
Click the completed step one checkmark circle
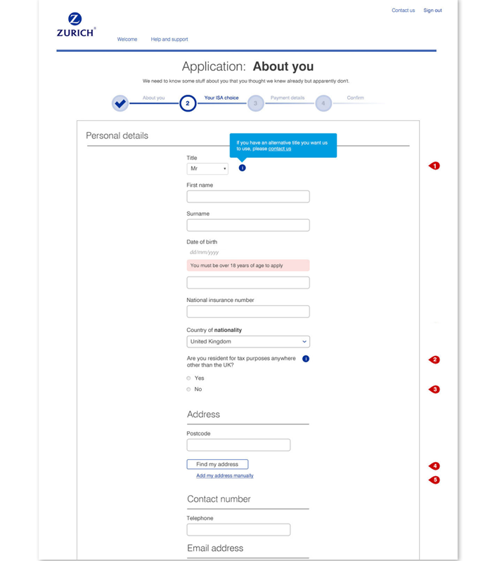[x=120, y=103]
